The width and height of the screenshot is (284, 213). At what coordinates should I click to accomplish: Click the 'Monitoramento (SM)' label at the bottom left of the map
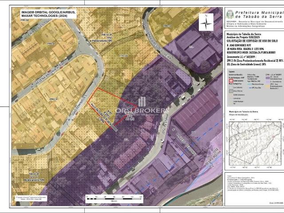click(x=34, y=177)
